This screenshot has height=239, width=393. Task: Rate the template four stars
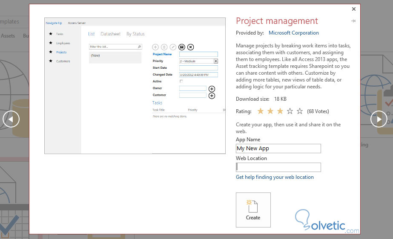[x=290, y=111]
